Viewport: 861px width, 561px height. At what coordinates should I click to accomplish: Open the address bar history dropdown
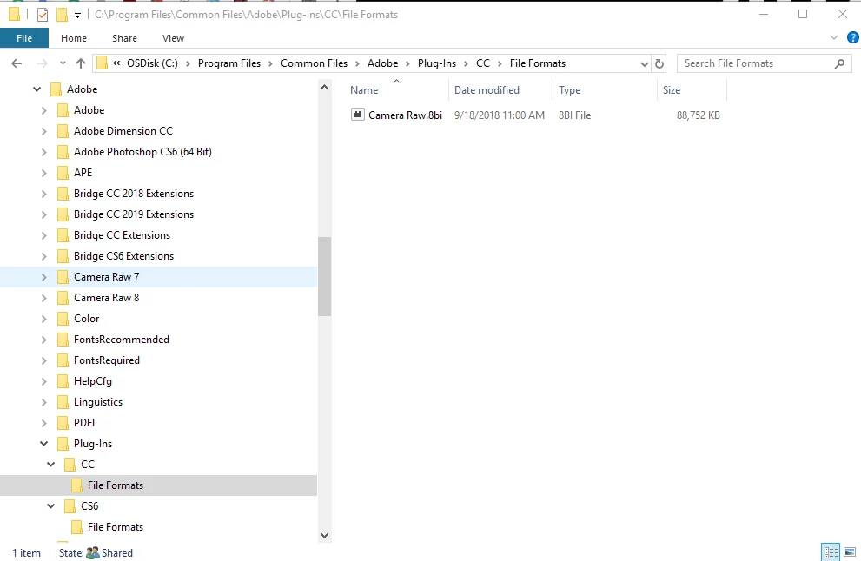[x=644, y=63]
